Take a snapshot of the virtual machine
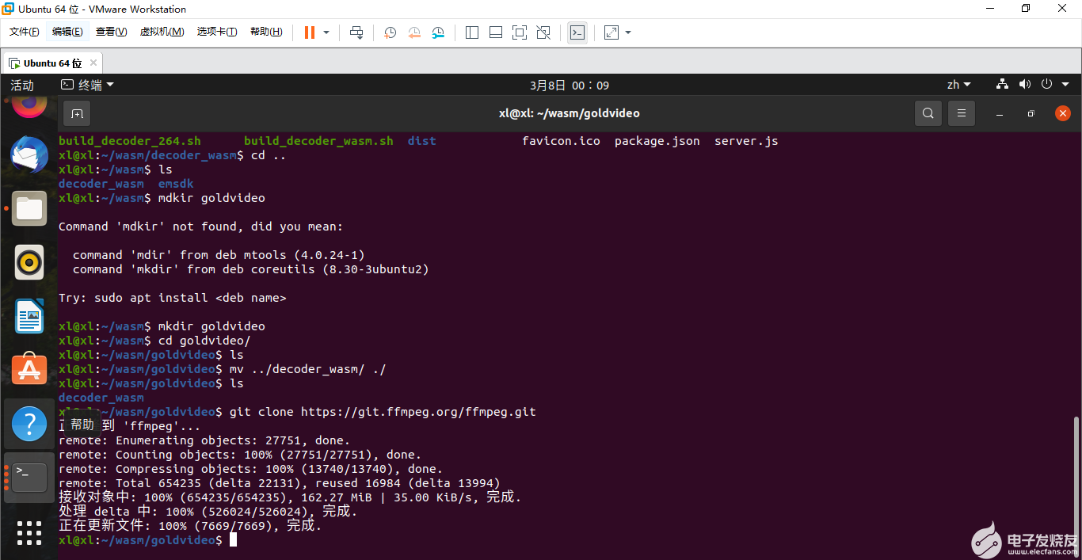Viewport: 1082px width, 560px height. click(391, 32)
